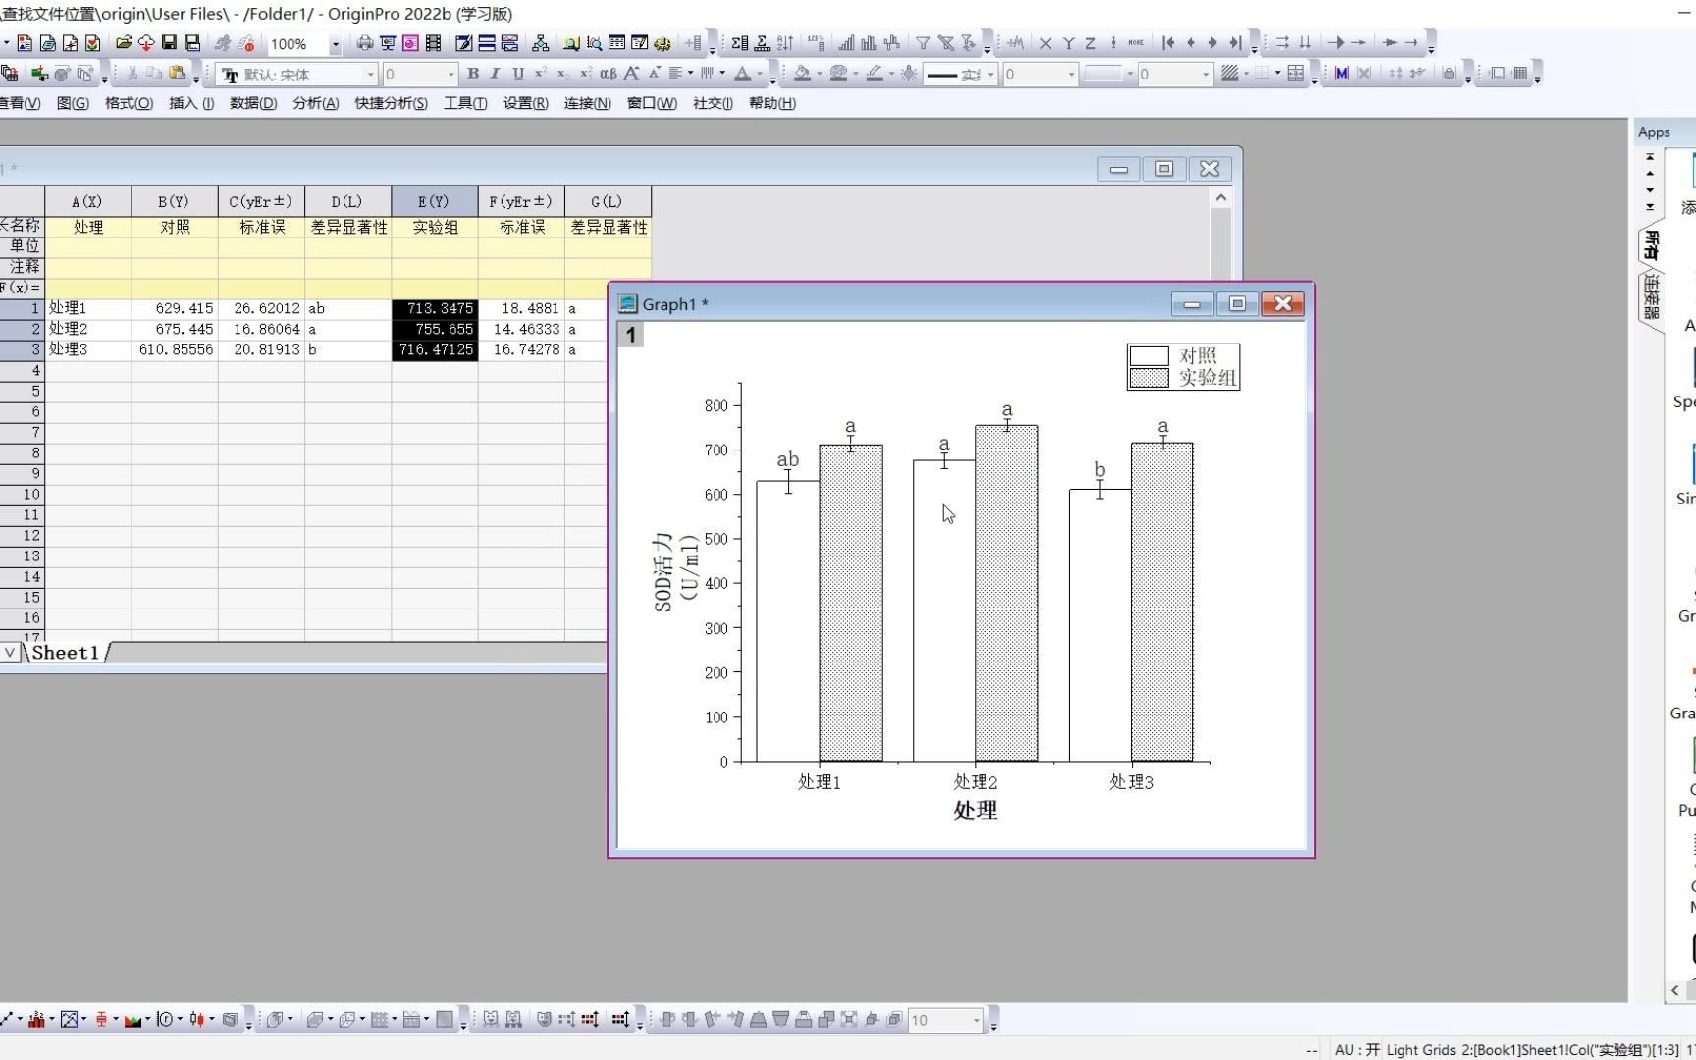
Task: Click the Lock icon in the toolbar
Action: (1449, 74)
